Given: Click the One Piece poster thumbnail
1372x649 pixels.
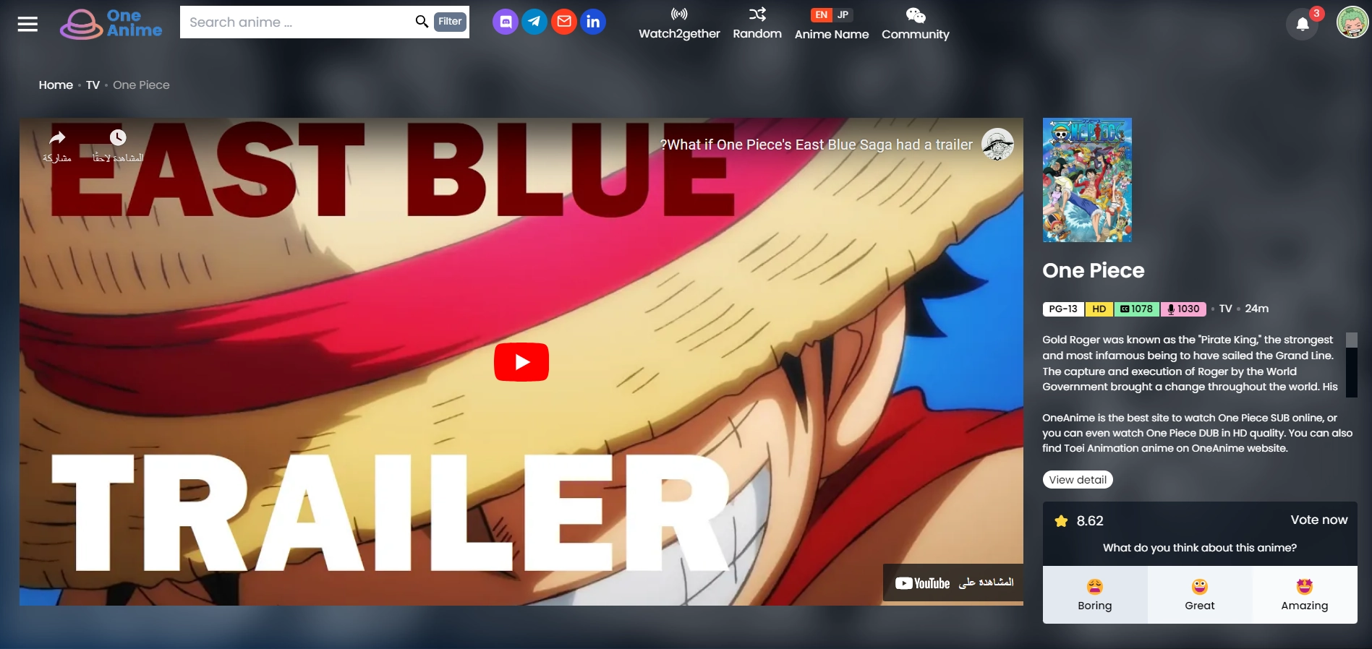Looking at the screenshot, I should 1087,180.
